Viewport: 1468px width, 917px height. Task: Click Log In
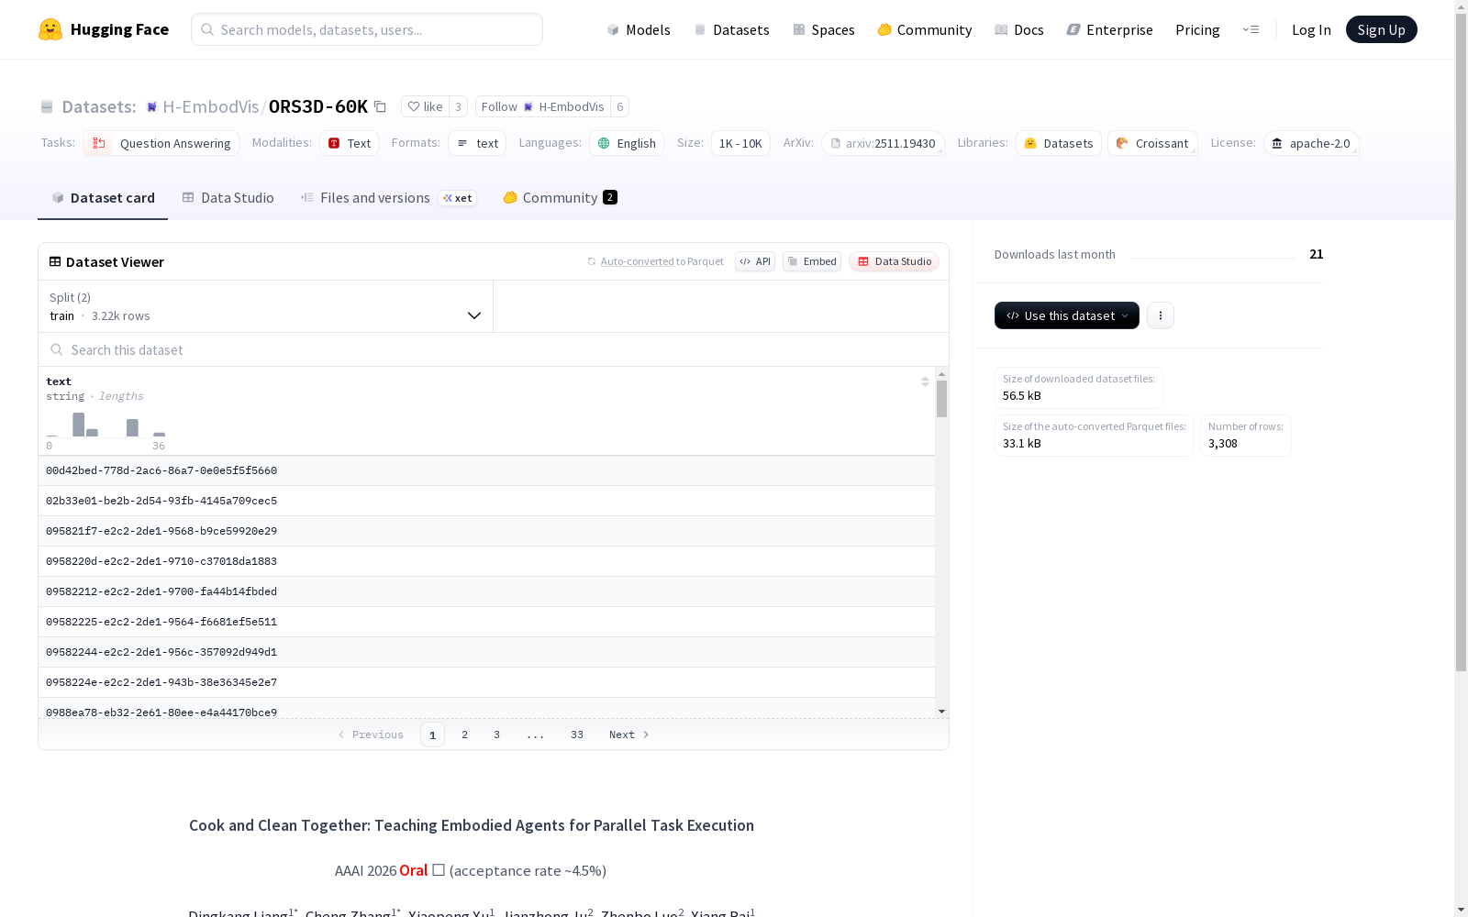1311,29
